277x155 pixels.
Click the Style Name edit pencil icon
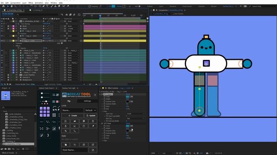(x=93, y=150)
